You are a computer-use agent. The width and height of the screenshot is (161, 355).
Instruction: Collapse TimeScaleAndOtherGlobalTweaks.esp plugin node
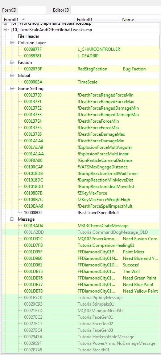click(5, 30)
